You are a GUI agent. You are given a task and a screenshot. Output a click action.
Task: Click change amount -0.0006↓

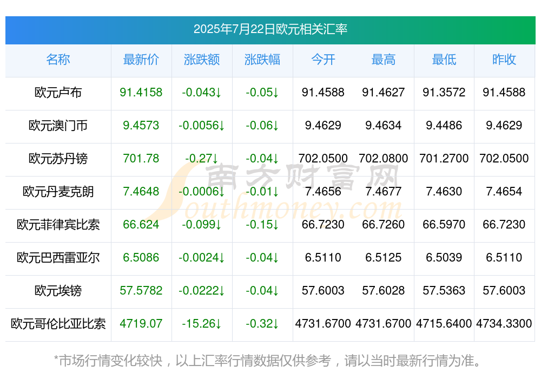[x=201, y=191]
